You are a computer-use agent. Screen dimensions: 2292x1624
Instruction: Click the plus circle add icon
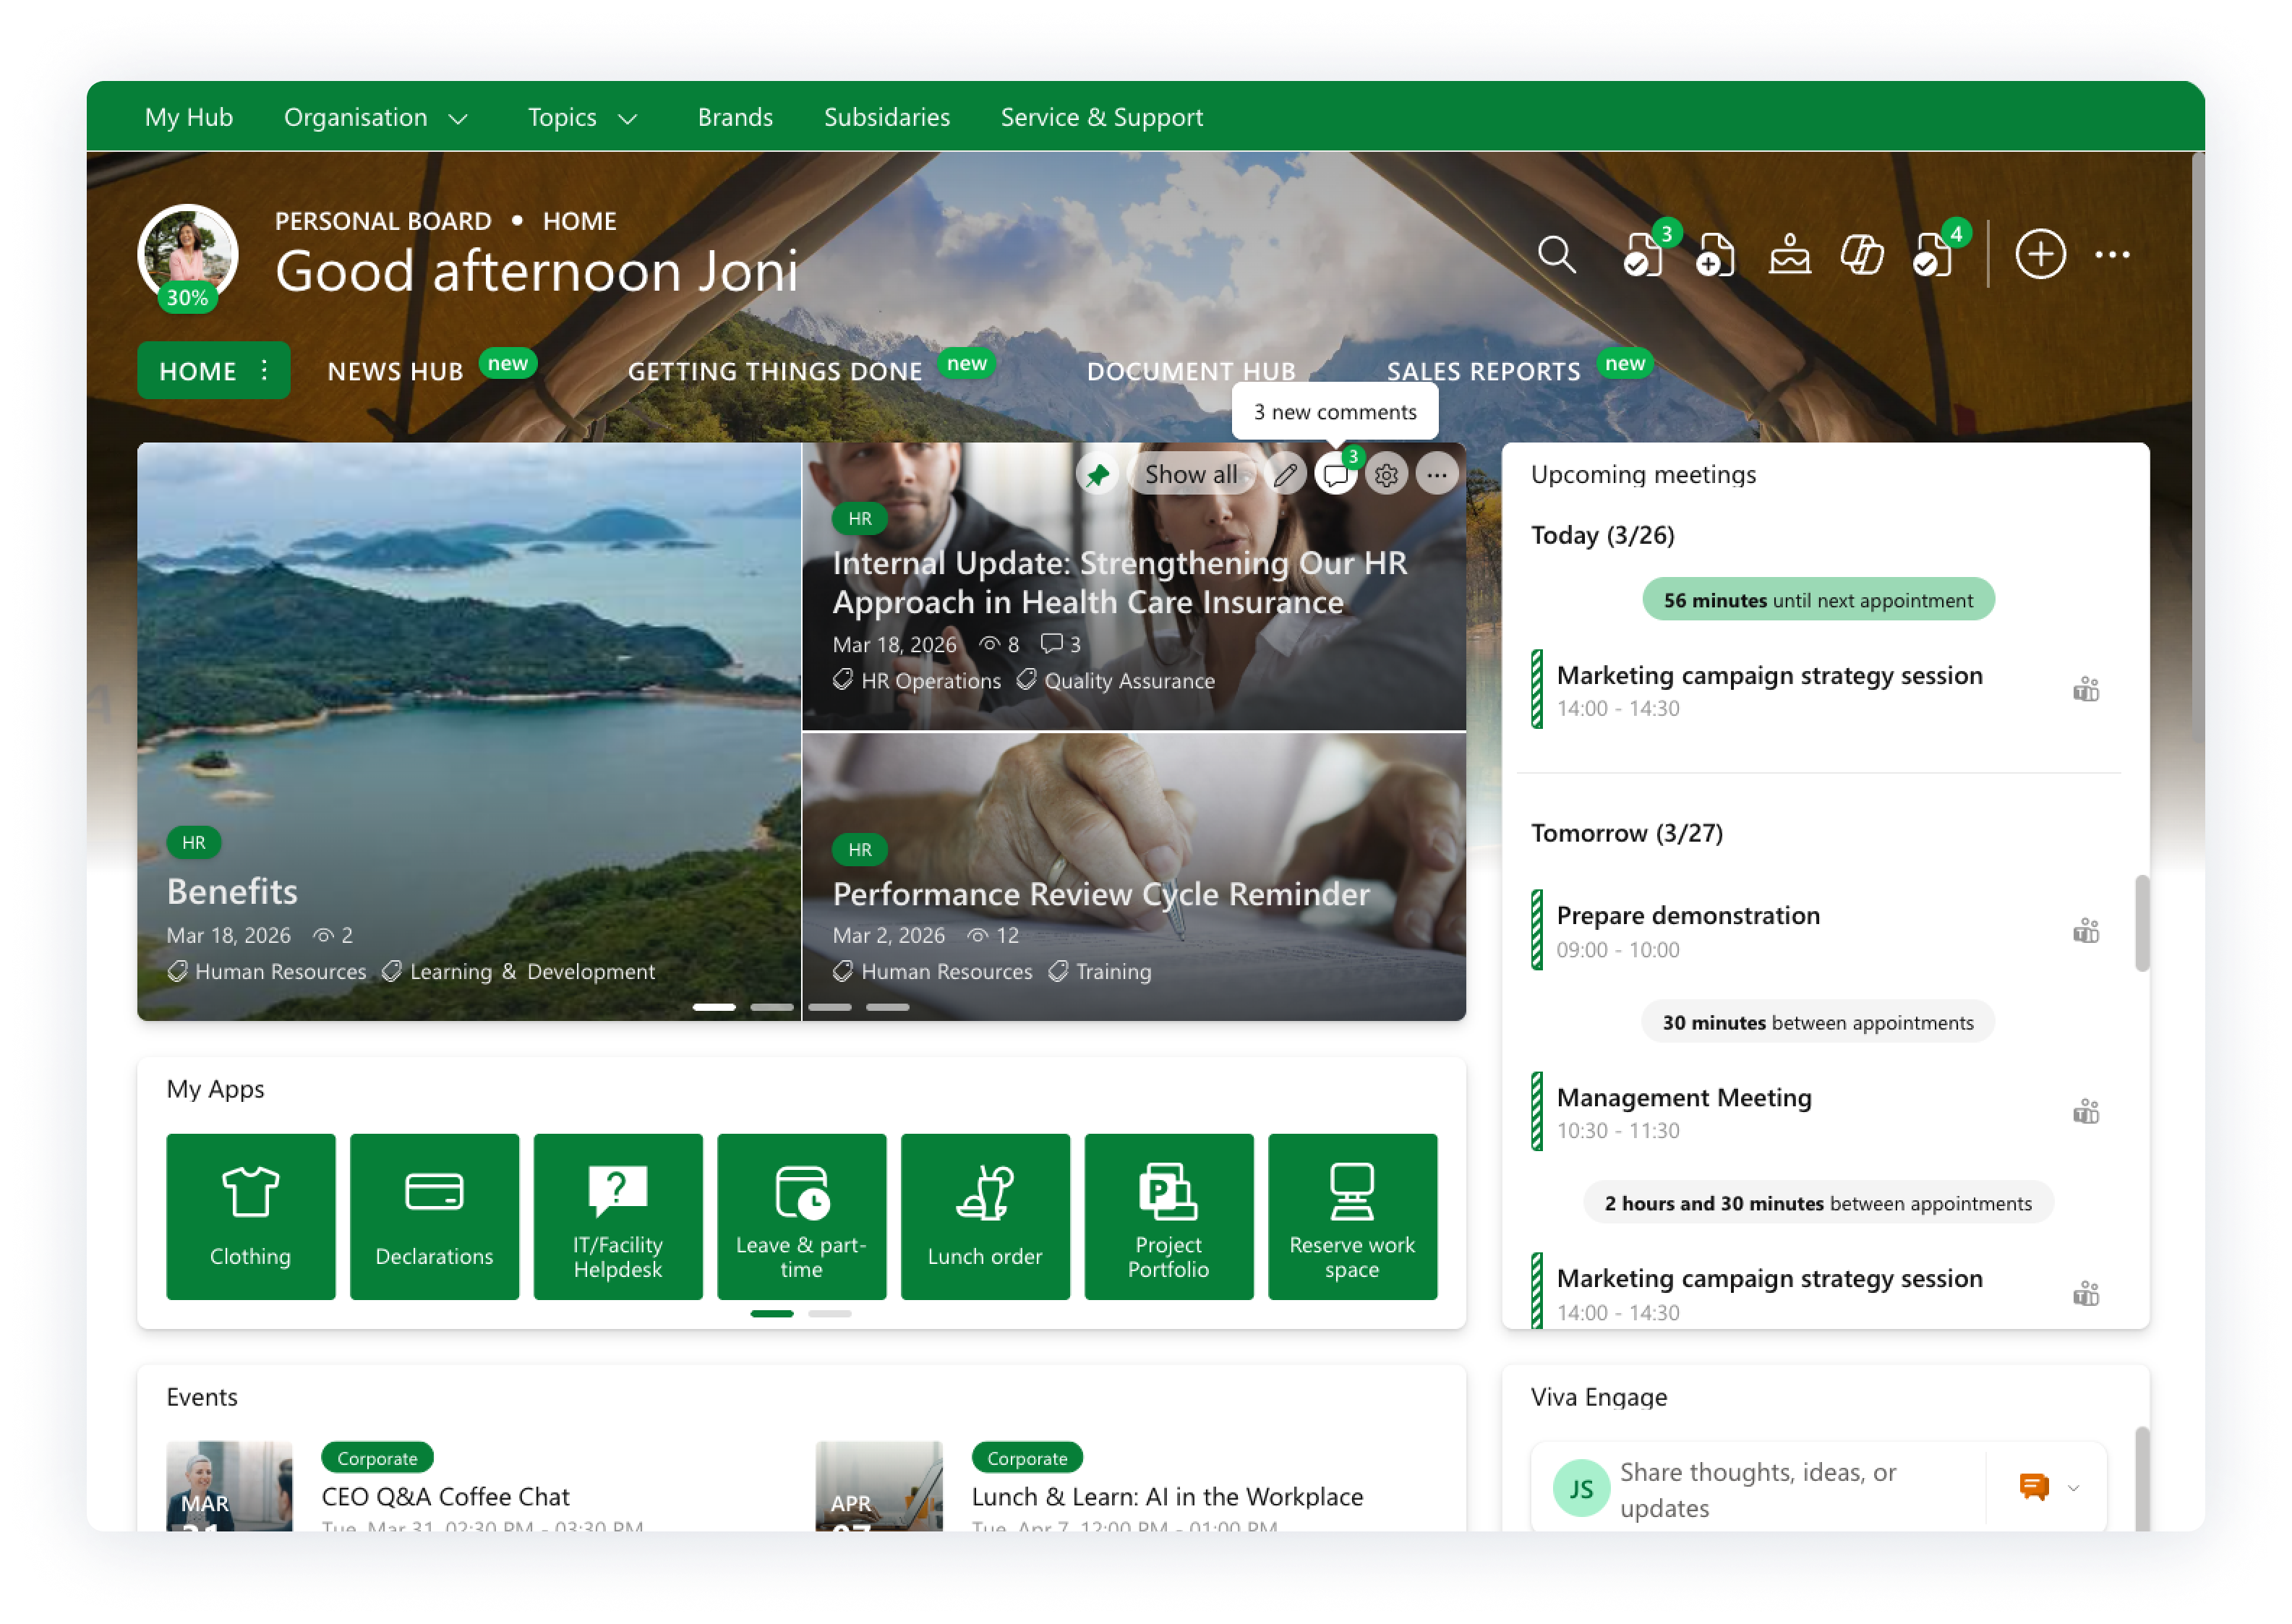[x=2040, y=255]
